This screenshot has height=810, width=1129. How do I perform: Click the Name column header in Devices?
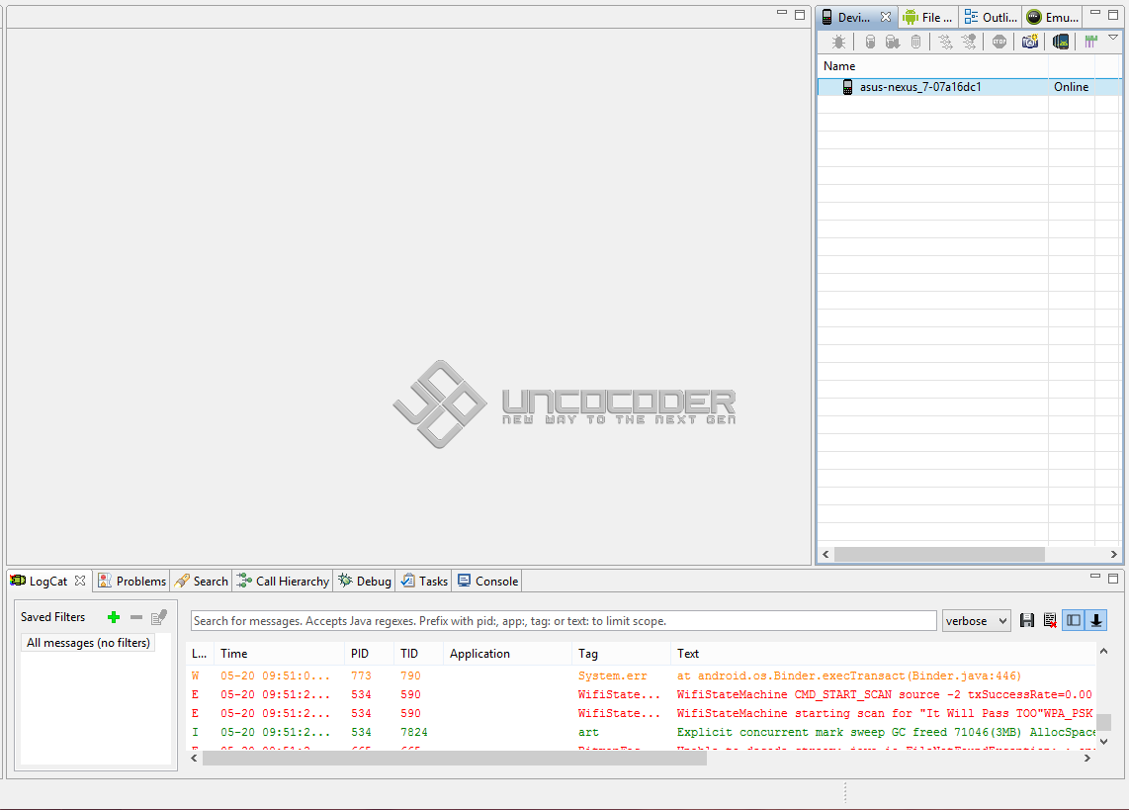click(933, 66)
